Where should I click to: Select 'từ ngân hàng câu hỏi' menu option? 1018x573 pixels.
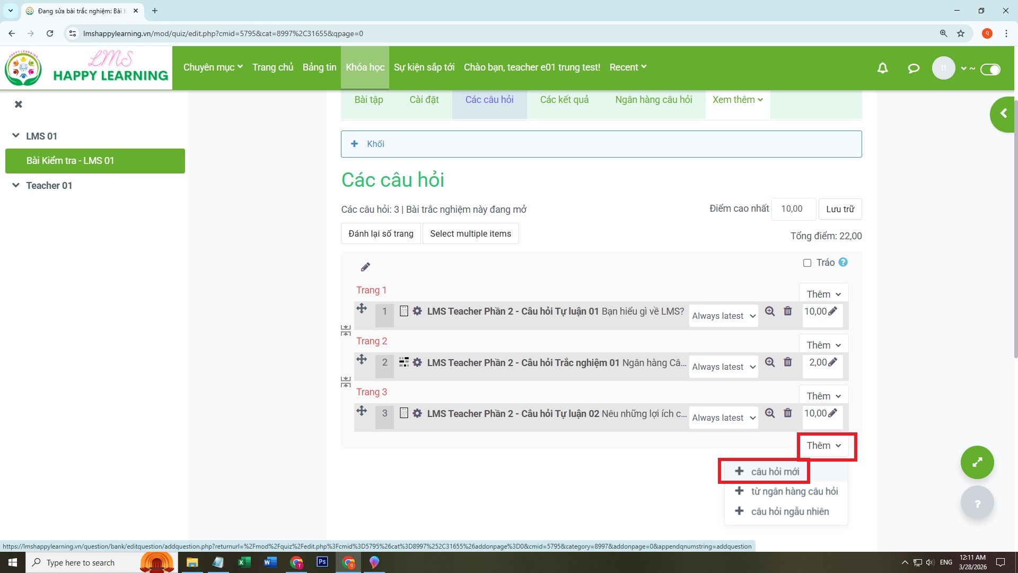(x=794, y=491)
